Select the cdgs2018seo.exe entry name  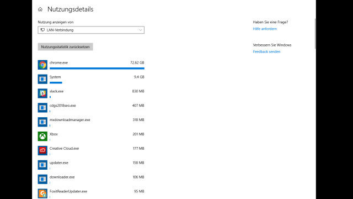pos(62,106)
